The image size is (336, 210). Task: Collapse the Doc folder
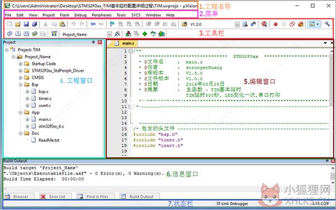click(20, 133)
